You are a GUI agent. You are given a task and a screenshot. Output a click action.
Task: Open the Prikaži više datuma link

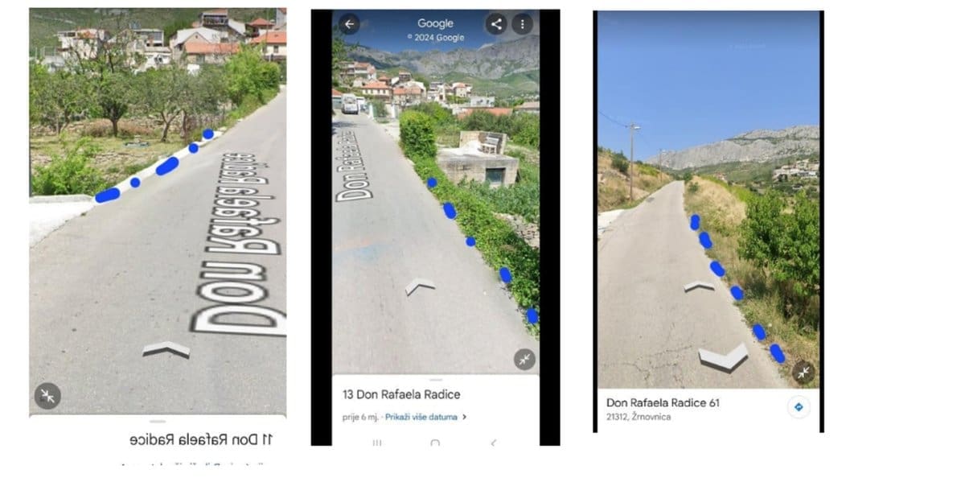point(421,417)
